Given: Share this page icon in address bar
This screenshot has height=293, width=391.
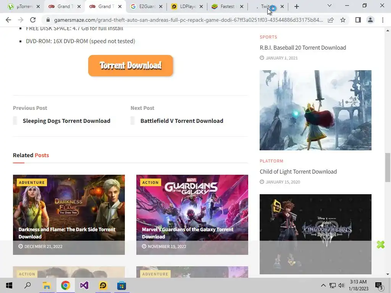Looking at the screenshot, I should [331, 20].
